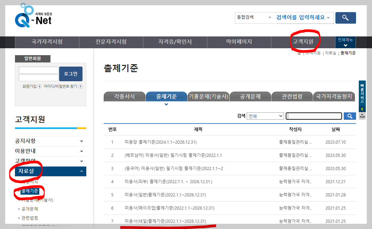Switch to the 공개문제 tab

point(250,96)
